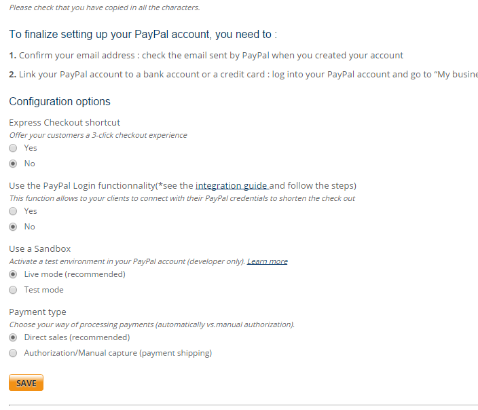Follow the Learn more sandbox link
Viewport: 478px width, 410px height.
[267, 261]
